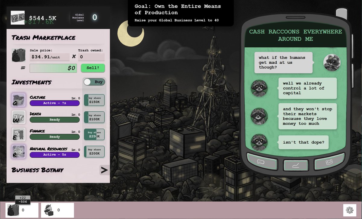Click raccoon avatar next to 'well we already control'

pos(259,88)
